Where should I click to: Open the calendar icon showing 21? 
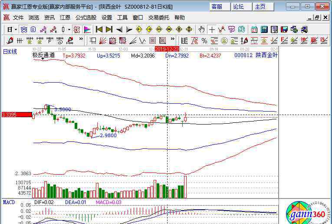254,29
